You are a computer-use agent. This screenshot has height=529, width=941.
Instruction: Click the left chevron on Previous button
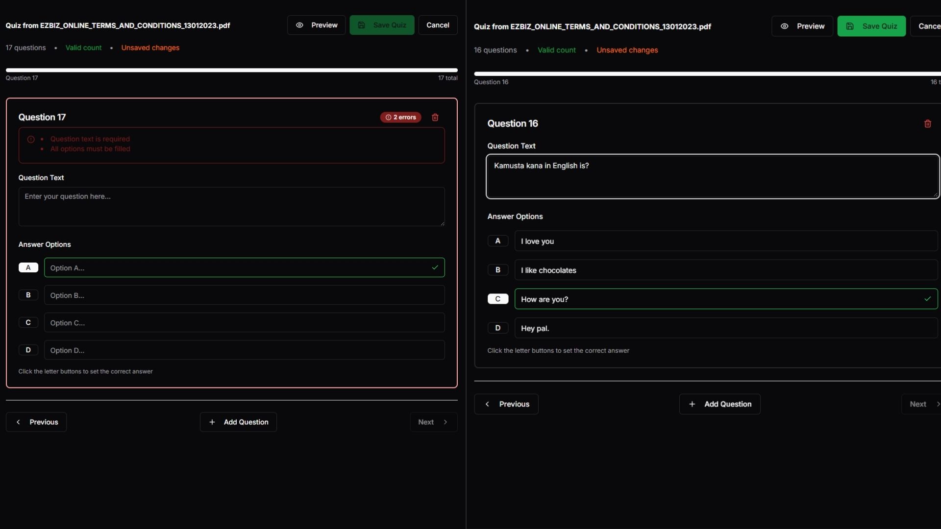[18, 422]
